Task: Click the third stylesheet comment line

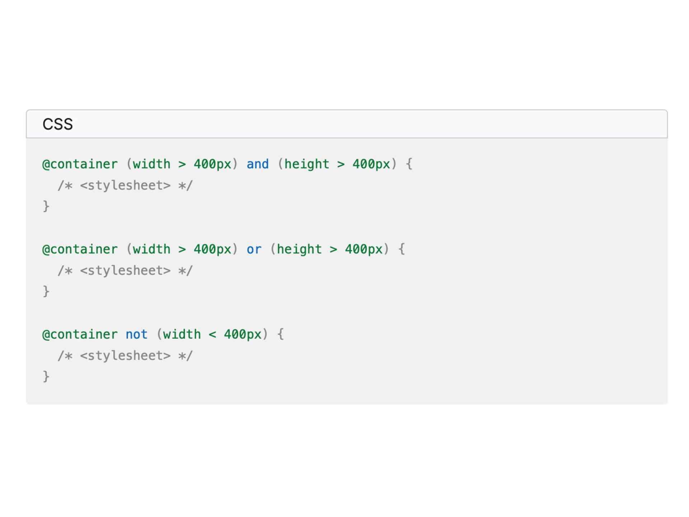Action: pos(125,355)
